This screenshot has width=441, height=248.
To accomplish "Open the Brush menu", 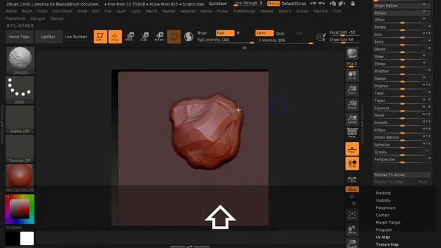I will point(27,11).
